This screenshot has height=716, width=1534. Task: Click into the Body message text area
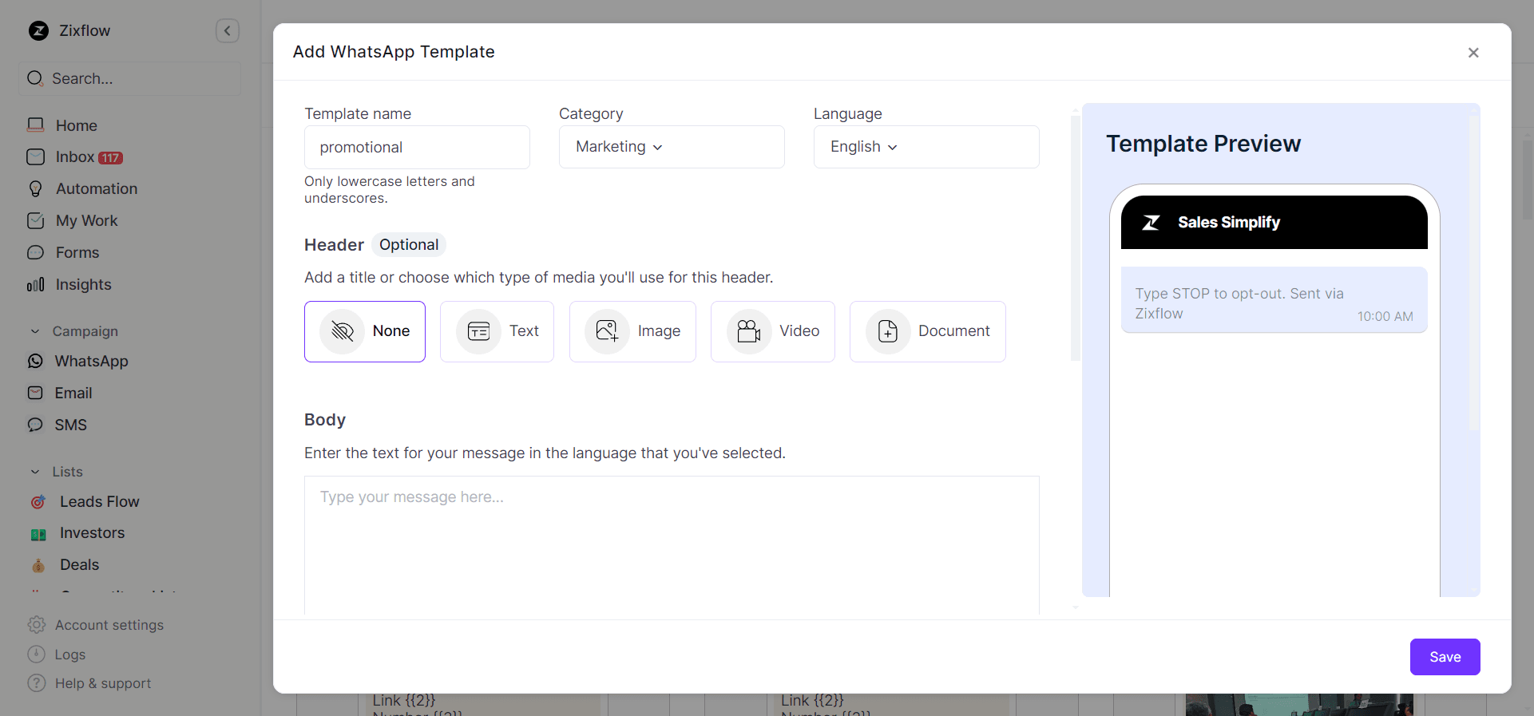(x=671, y=544)
